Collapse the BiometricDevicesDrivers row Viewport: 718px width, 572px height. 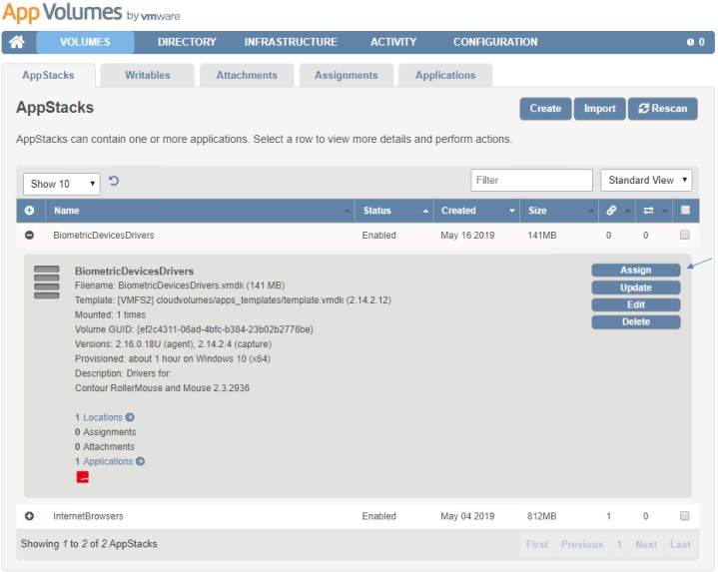[x=29, y=236]
